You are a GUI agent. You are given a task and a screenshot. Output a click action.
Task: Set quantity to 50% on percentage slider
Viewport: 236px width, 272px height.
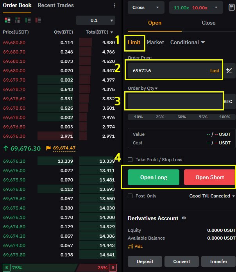[x=182, y=117]
